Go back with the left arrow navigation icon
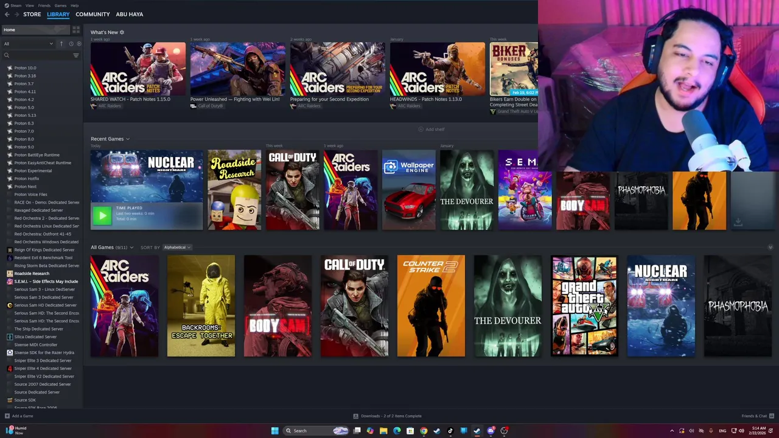 (7, 14)
